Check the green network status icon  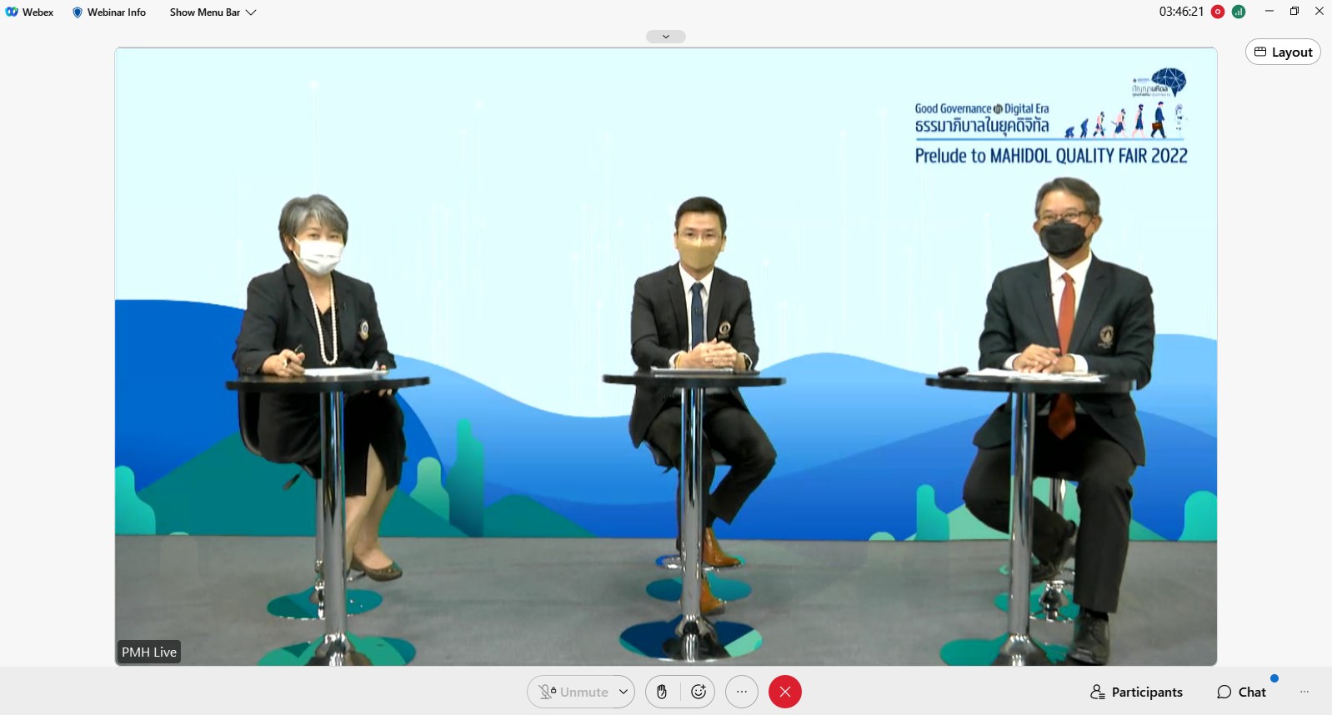[x=1239, y=12]
